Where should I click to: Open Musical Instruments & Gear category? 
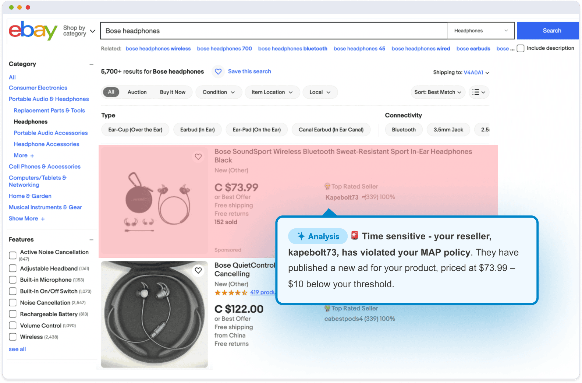click(x=45, y=207)
